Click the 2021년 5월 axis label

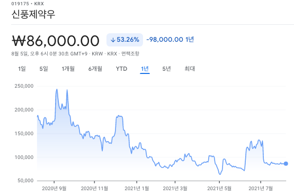(x=219, y=188)
